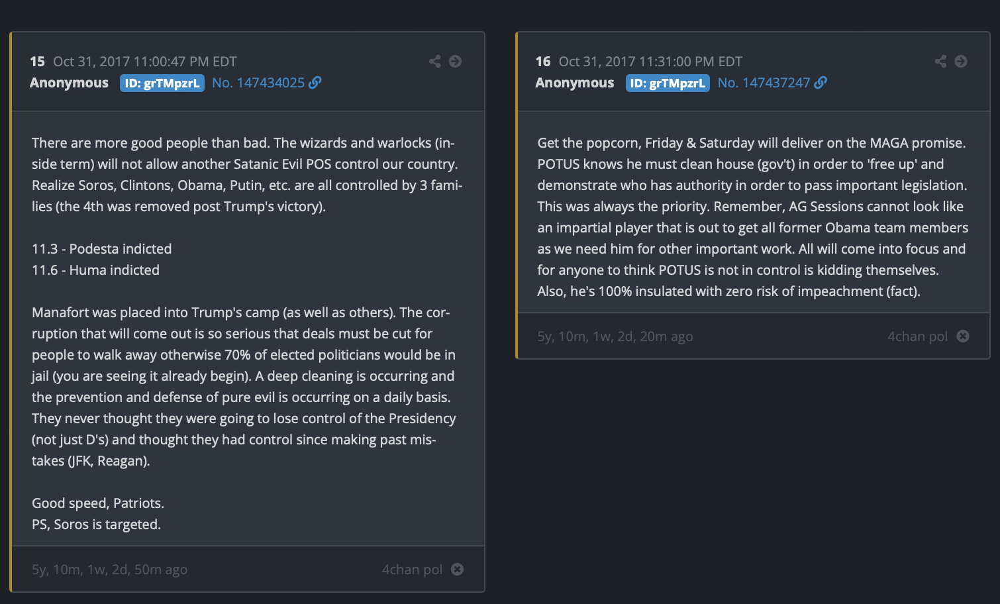
Task: Click share icon on post 16
Action: click(940, 61)
